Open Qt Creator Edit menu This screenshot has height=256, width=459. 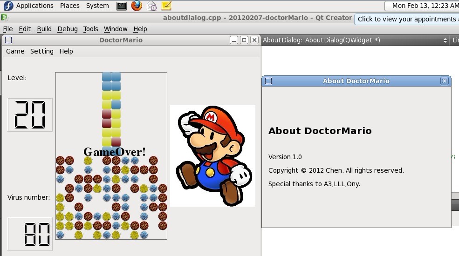click(x=25, y=29)
